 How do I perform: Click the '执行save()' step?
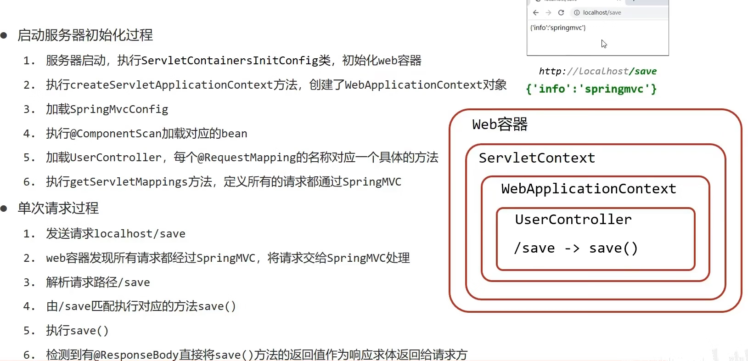(77, 330)
